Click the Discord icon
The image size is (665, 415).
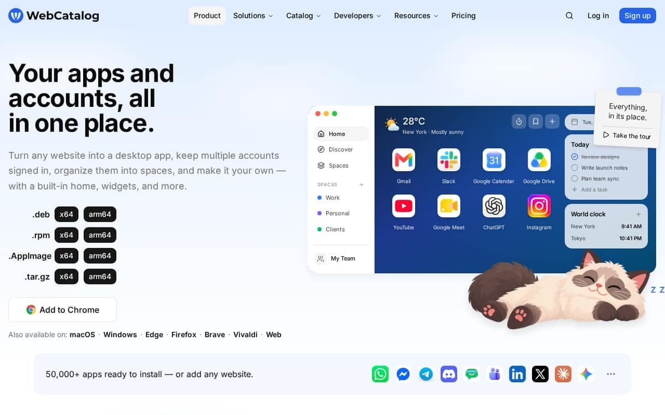[449, 374]
